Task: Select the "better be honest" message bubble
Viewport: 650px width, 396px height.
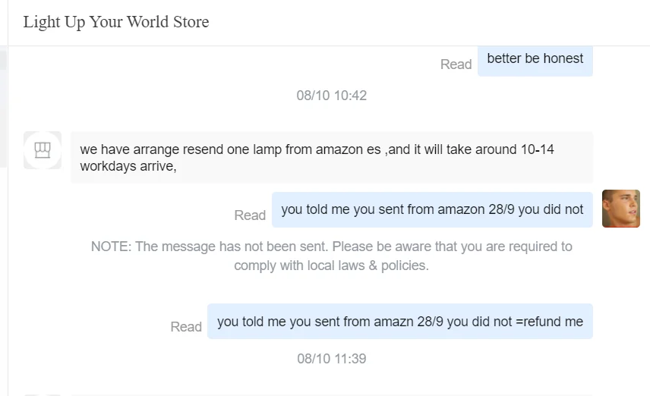Action: click(535, 58)
